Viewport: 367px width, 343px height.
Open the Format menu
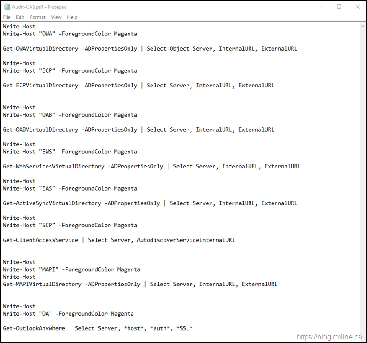[38, 17]
